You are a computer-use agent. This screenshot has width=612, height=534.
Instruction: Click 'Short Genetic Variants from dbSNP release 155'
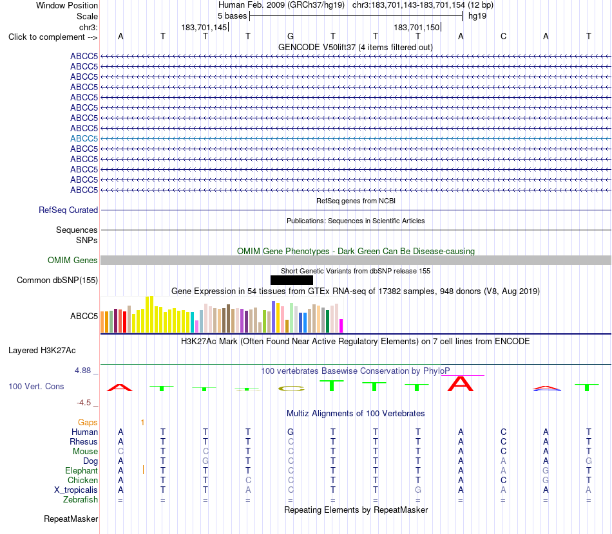coord(356,271)
